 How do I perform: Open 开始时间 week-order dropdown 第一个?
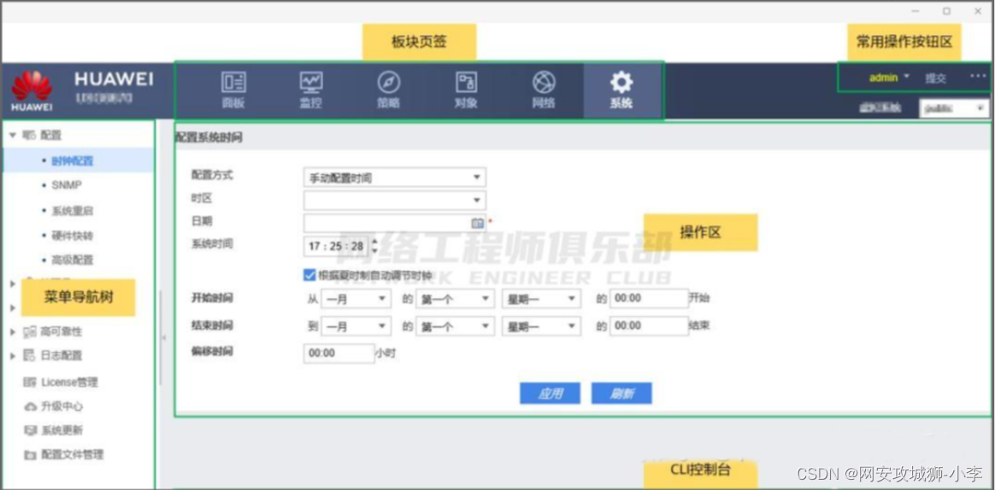[455, 299]
